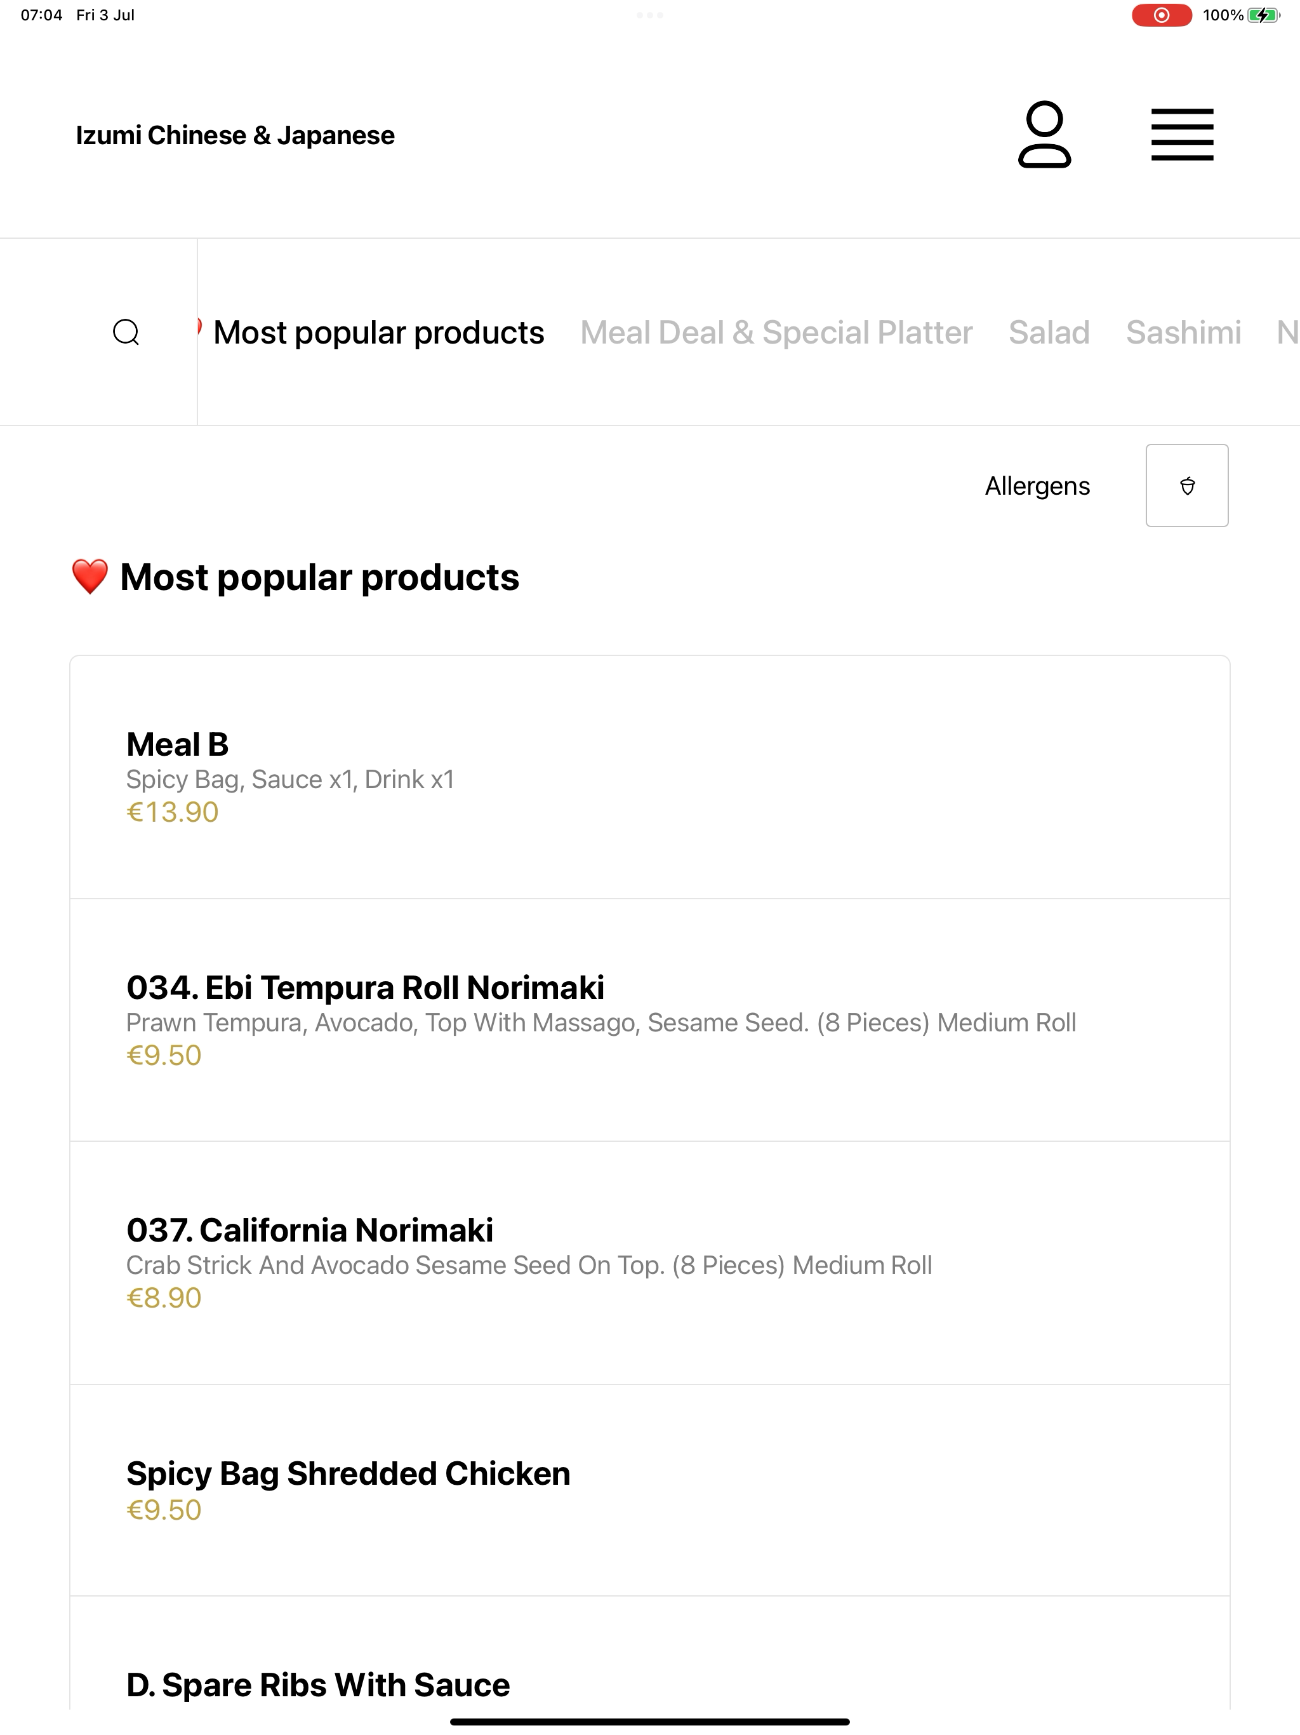Screen dimensions: 1300x1735
Task: Choose Spicy Bag Shredded Chicken
Action: click(x=649, y=1490)
